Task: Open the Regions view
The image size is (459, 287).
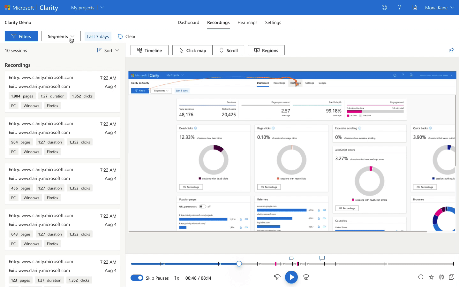Action: point(266,50)
